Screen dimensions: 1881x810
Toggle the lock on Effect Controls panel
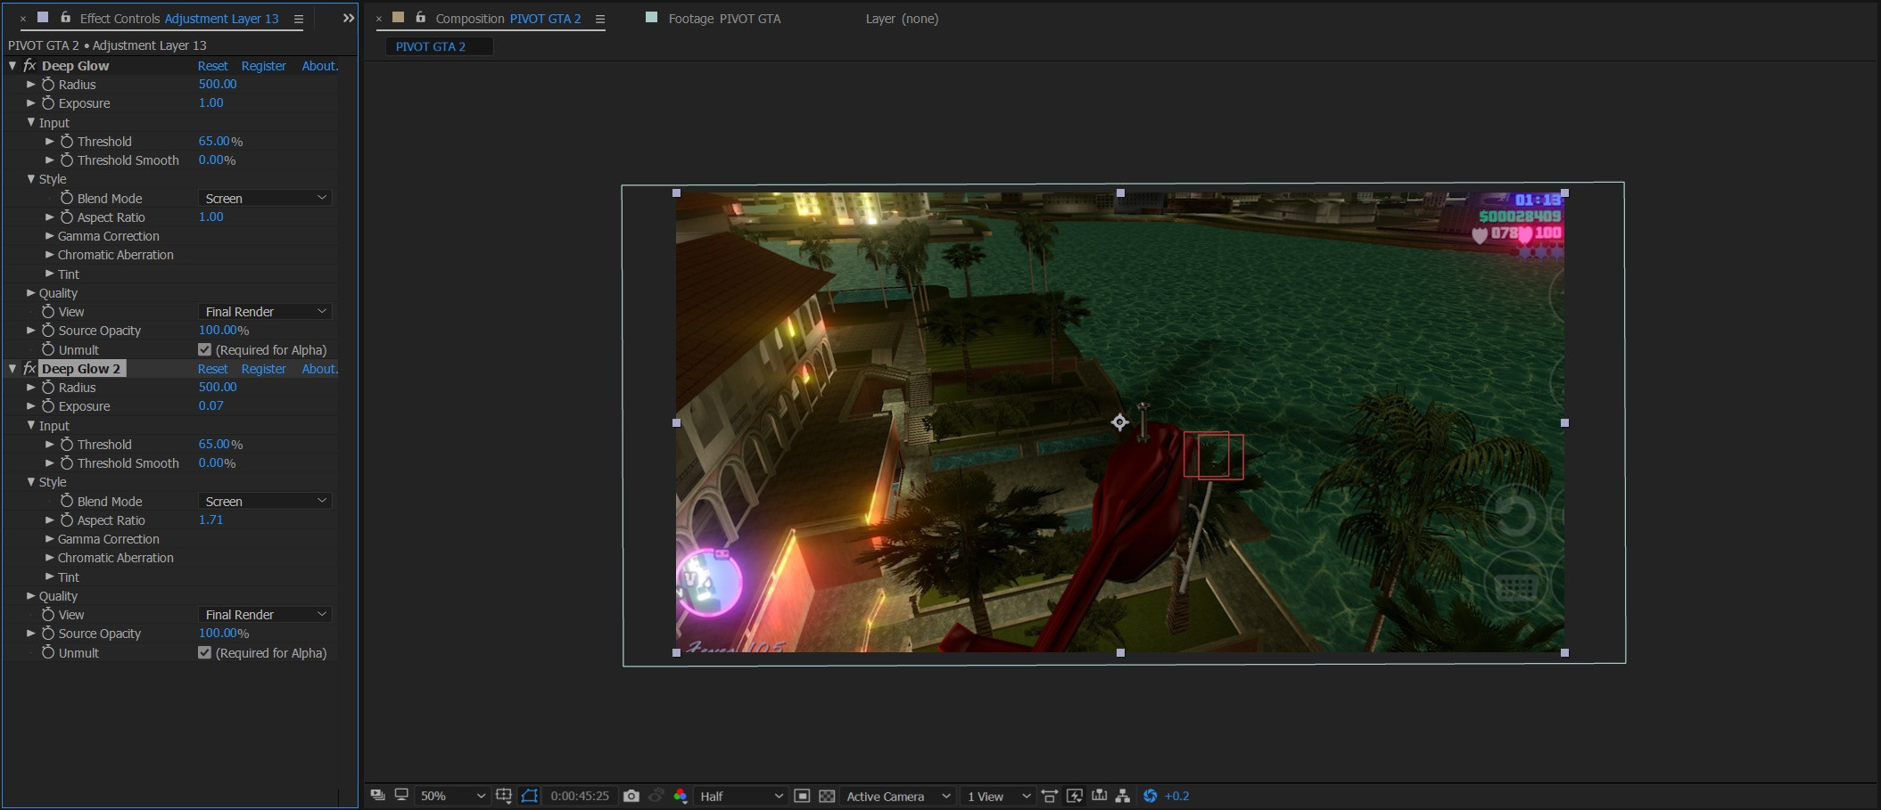pos(65,18)
